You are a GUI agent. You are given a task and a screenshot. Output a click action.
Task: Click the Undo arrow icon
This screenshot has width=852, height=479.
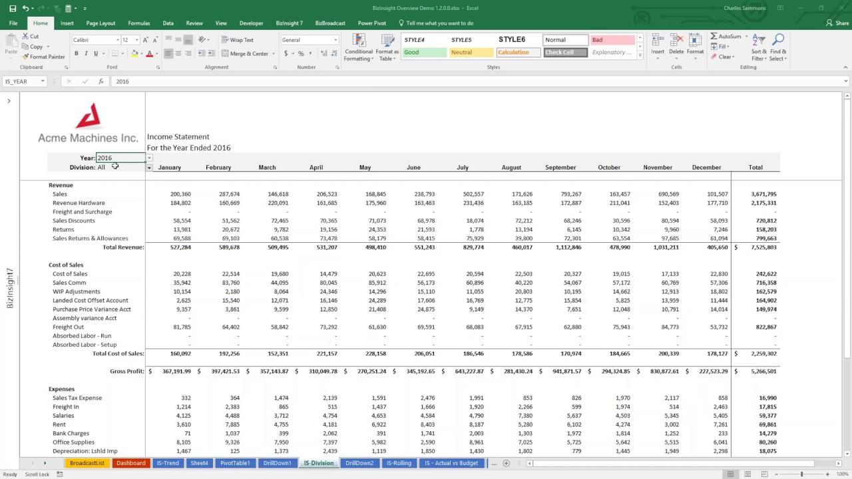[x=25, y=8]
